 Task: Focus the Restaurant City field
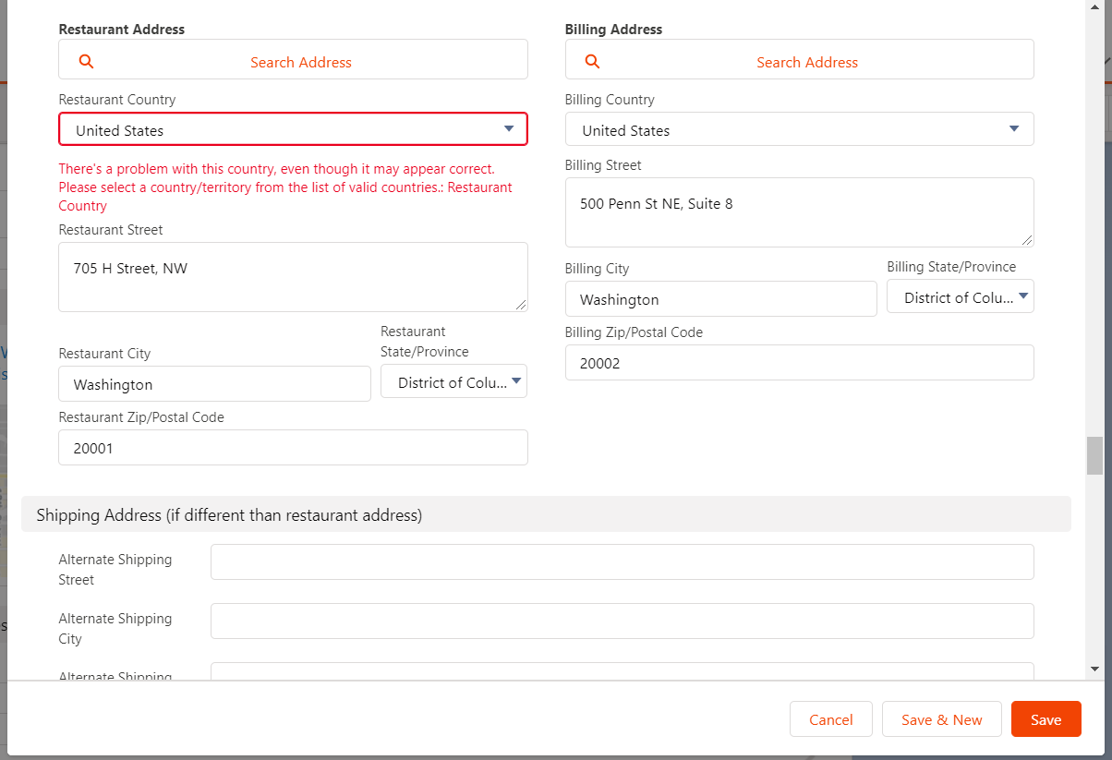click(x=214, y=384)
